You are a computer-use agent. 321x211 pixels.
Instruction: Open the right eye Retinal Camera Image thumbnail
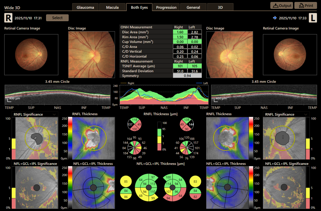pos(31,55)
